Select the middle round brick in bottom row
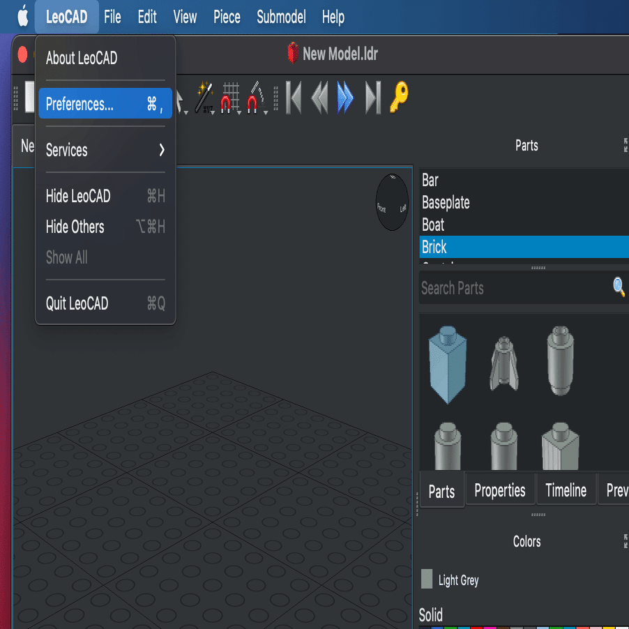 click(504, 446)
